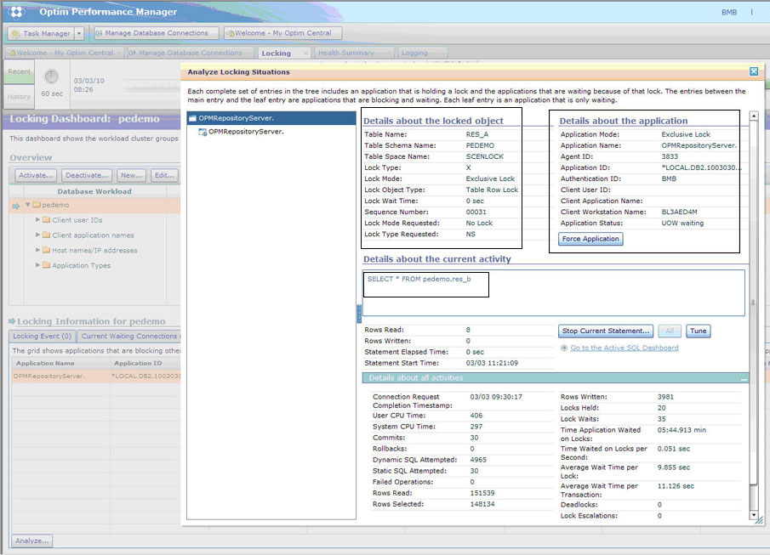Click the arrow icon beside Locking Information for pedemo
Image resolution: width=770 pixels, height=555 pixels.
pyautogui.click(x=12, y=321)
